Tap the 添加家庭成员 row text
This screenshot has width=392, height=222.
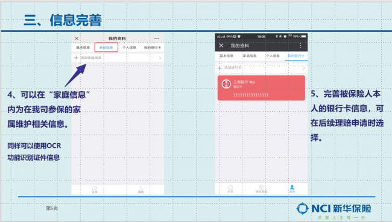tap(90, 58)
